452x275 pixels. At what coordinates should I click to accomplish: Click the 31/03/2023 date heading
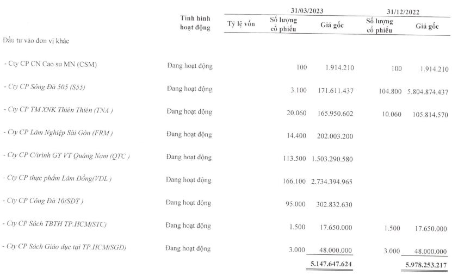pyautogui.click(x=307, y=11)
